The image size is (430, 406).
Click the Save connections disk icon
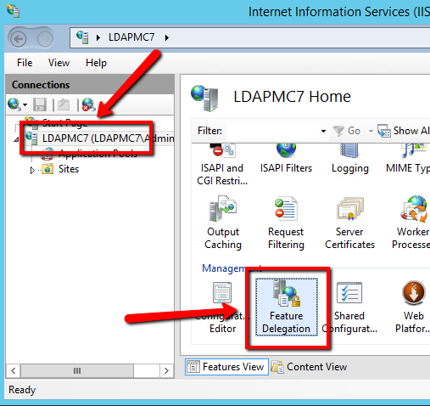[40, 104]
